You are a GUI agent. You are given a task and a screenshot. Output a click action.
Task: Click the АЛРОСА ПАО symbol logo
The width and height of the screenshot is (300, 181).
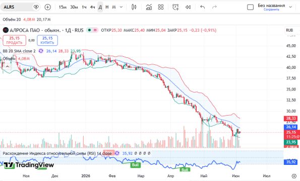coord(6,30)
